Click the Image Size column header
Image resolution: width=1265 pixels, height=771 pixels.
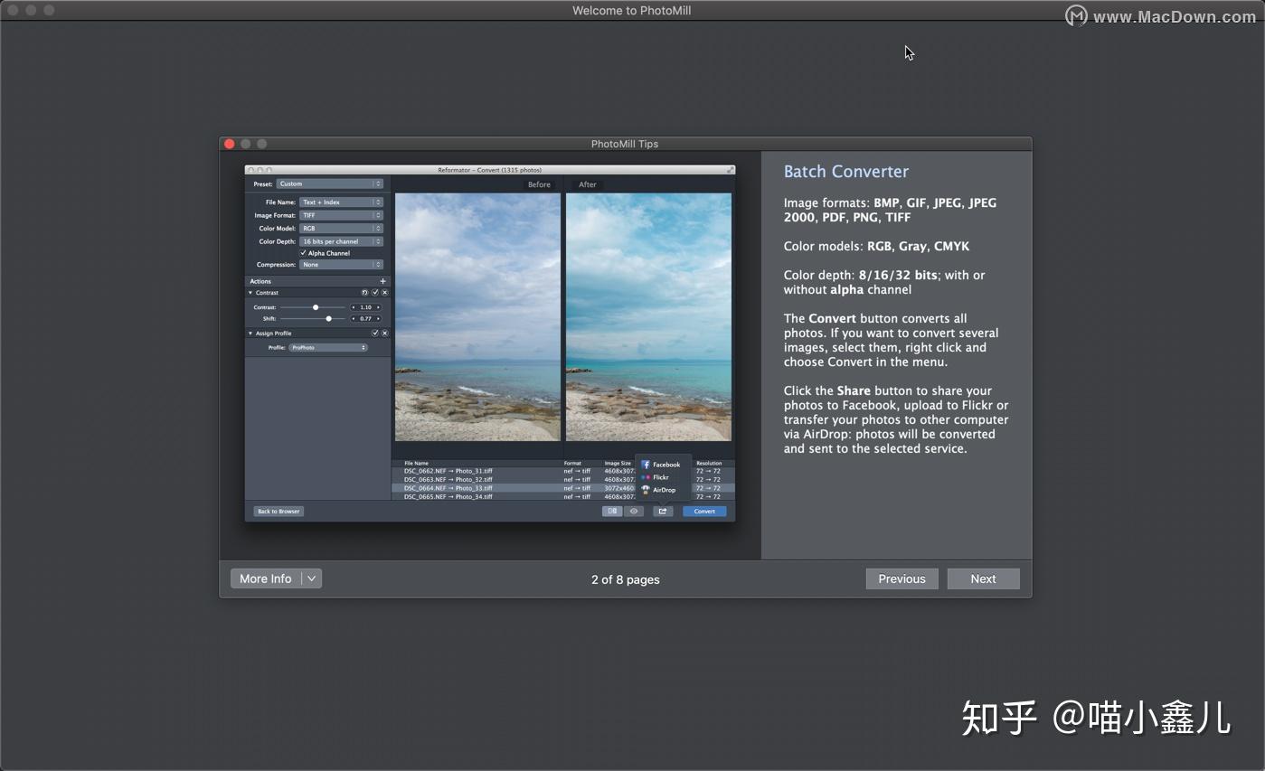[618, 464]
